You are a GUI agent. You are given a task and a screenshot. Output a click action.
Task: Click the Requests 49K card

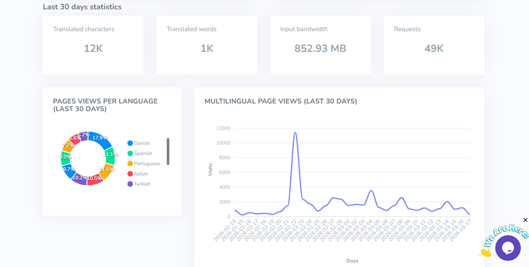[434, 45]
